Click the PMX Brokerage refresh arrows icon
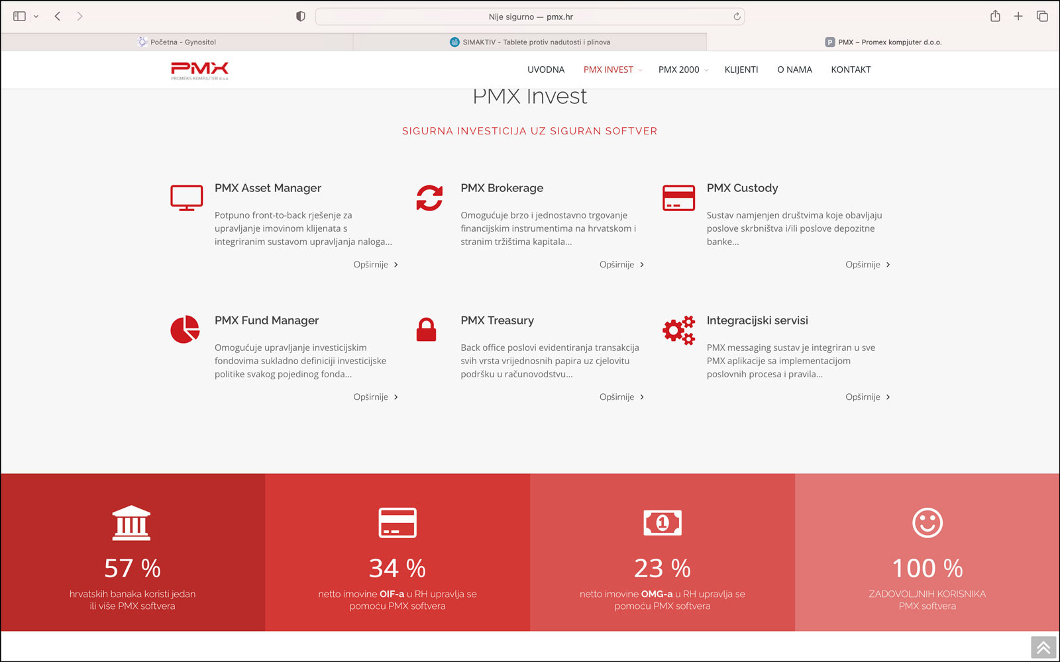This screenshot has width=1060, height=662. tap(429, 198)
